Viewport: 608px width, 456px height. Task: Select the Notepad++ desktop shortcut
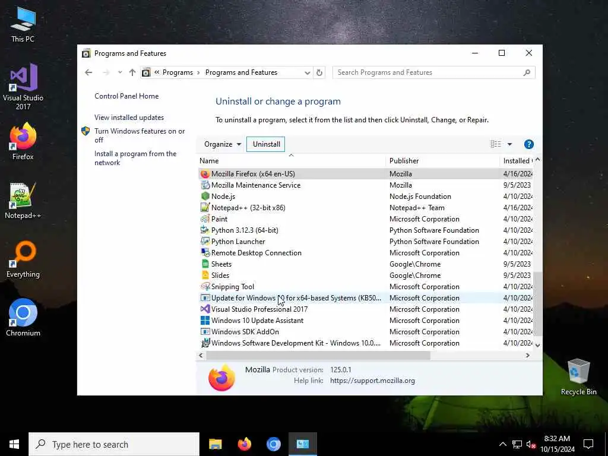point(23,201)
